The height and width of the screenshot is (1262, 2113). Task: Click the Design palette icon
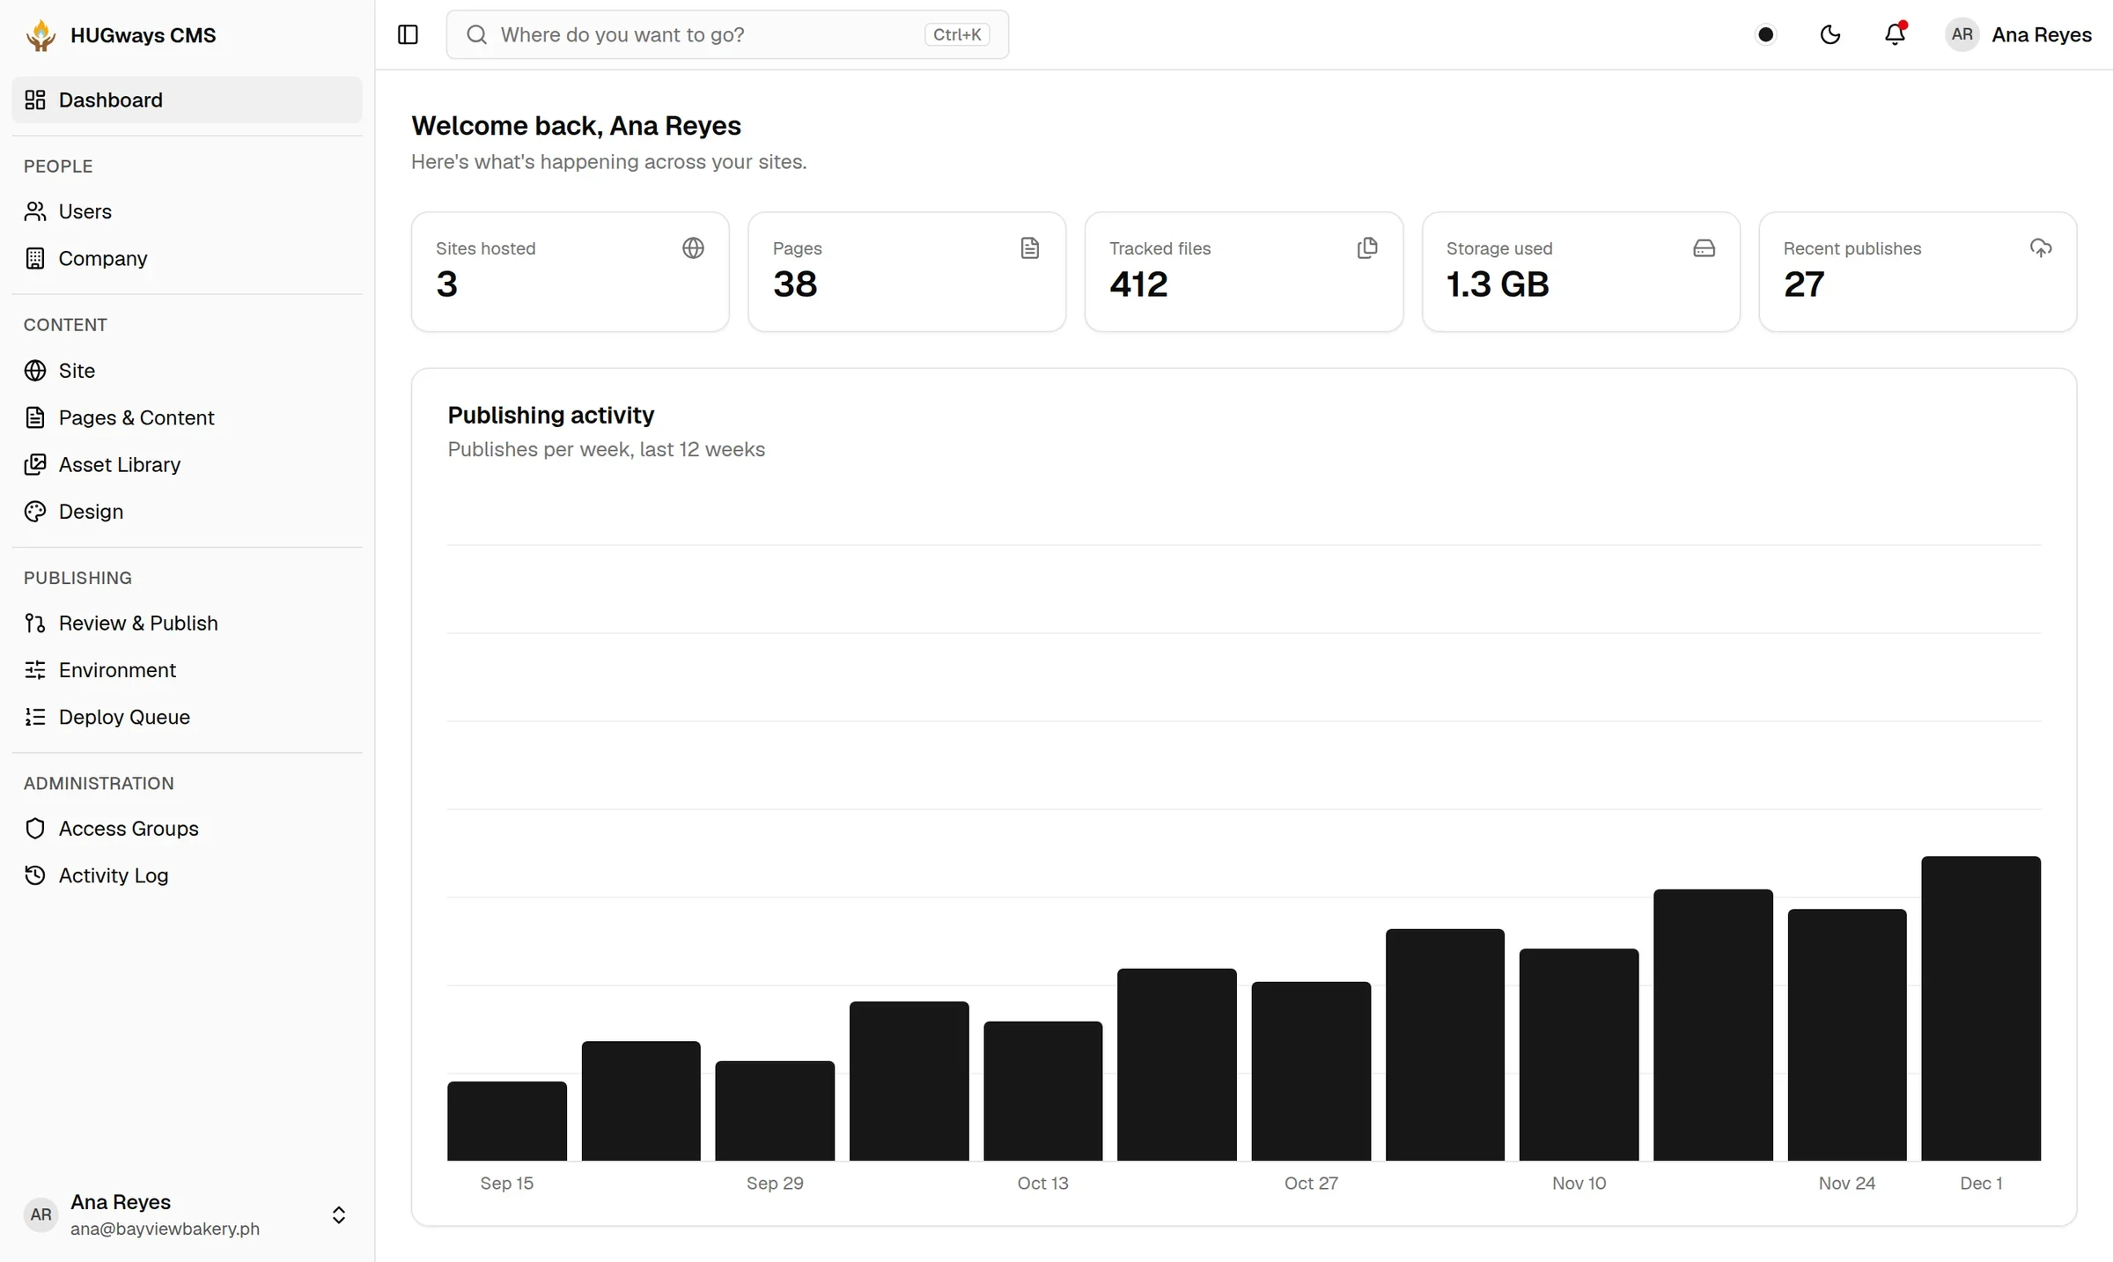tap(35, 512)
